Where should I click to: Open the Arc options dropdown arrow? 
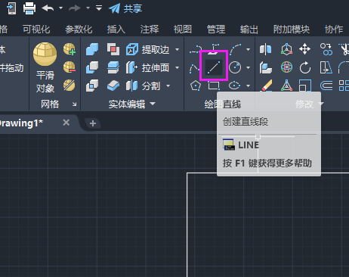coord(249,49)
